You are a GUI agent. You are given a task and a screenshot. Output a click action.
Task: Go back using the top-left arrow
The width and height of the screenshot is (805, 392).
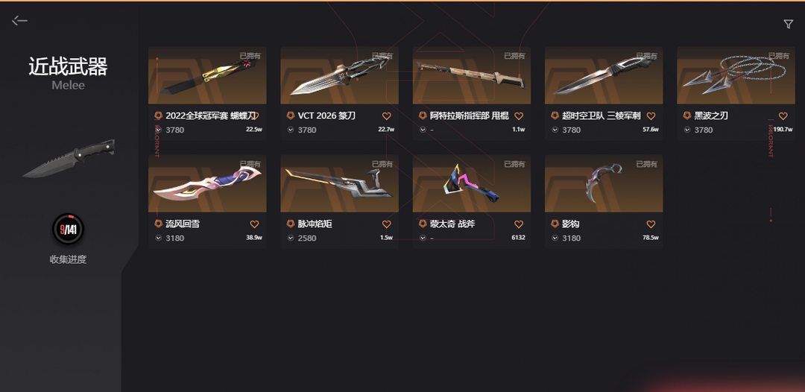pyautogui.click(x=19, y=21)
